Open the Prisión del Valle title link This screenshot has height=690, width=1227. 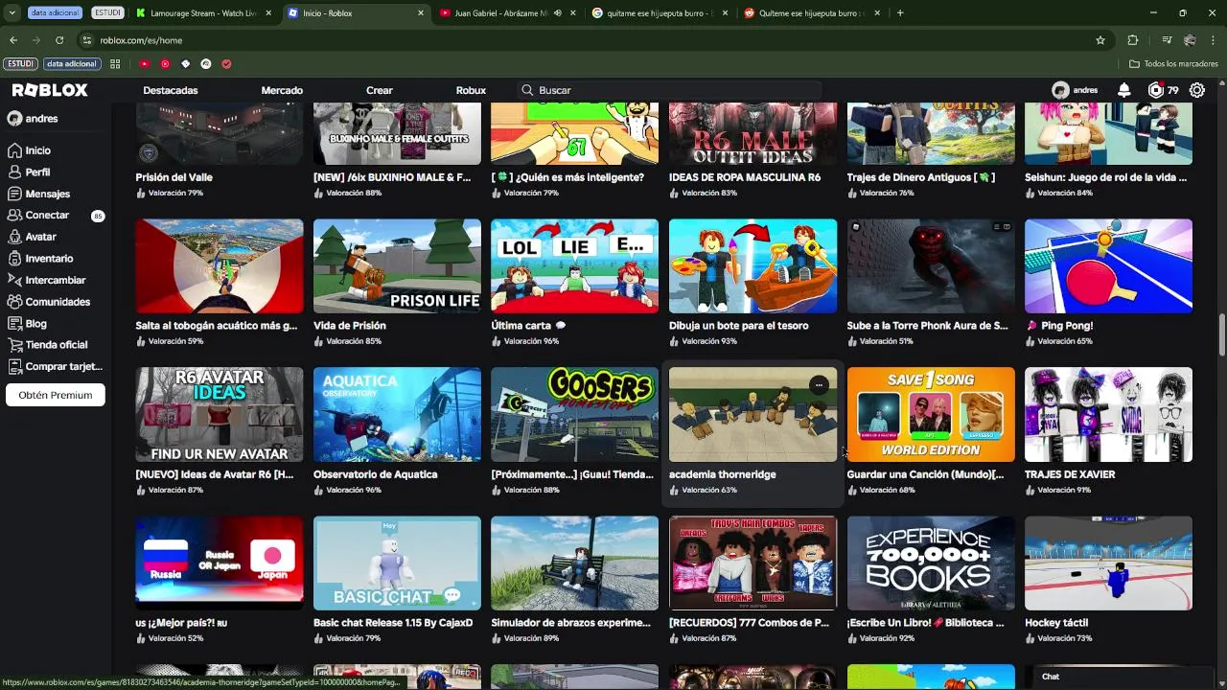pos(174,177)
